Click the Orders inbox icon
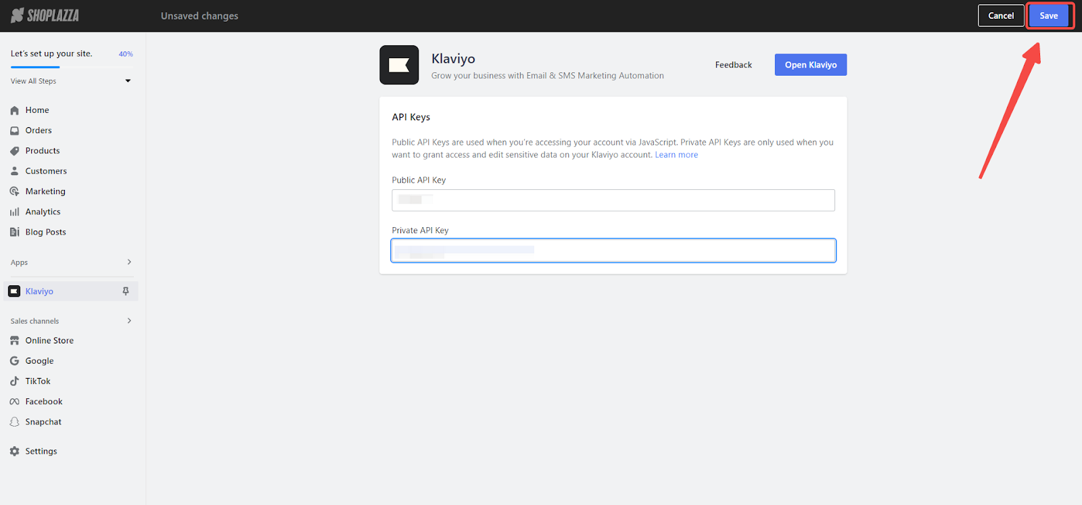Screen dimensions: 1082x505 pos(14,130)
